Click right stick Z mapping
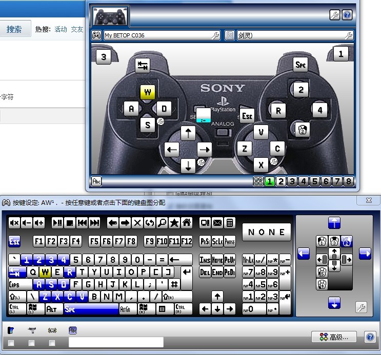 point(245,149)
